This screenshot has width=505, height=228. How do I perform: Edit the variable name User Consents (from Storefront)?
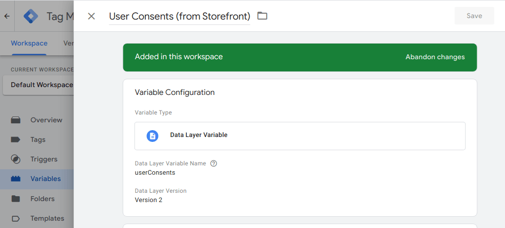[180, 16]
